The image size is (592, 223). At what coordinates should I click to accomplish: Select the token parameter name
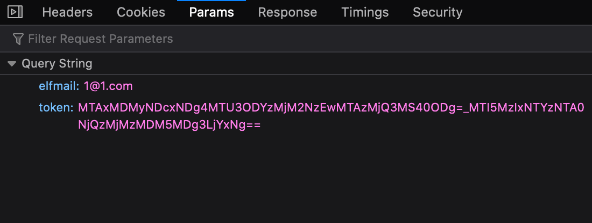56,108
